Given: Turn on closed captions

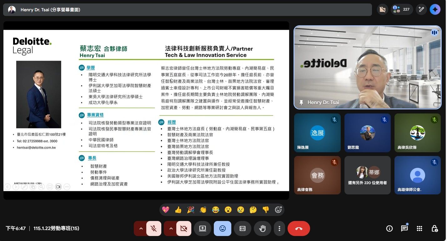Looking at the screenshot, I should 243,228.
